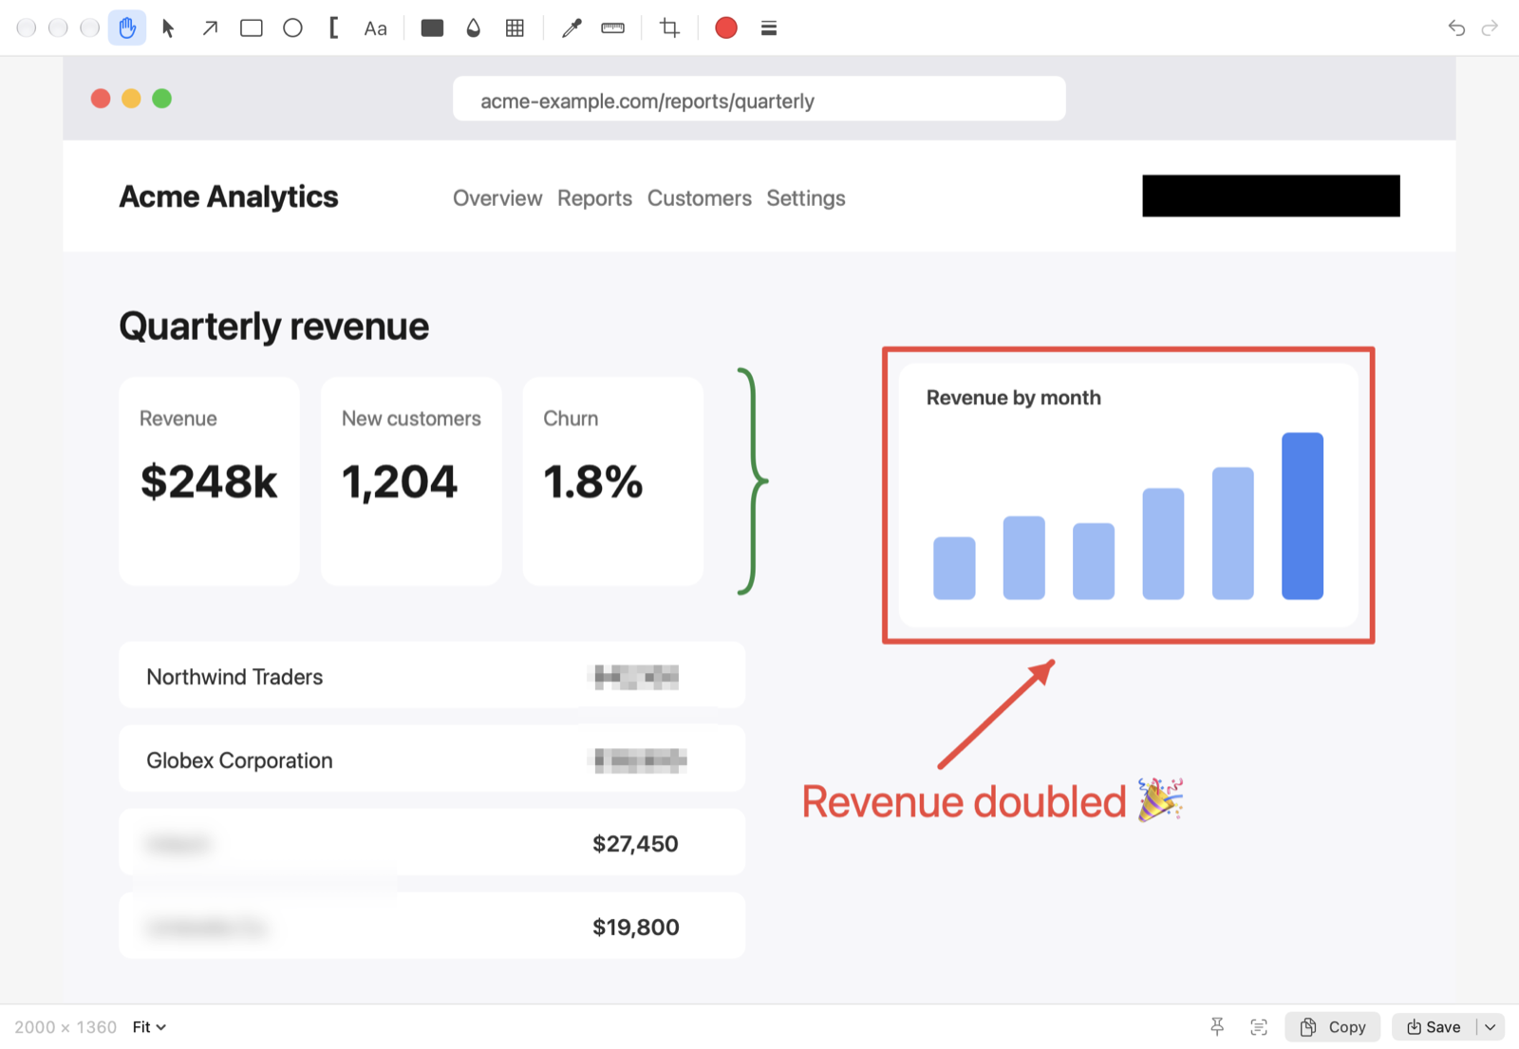This screenshot has height=1049, width=1519.
Task: Click the Northwind Traders row
Action: click(432, 676)
